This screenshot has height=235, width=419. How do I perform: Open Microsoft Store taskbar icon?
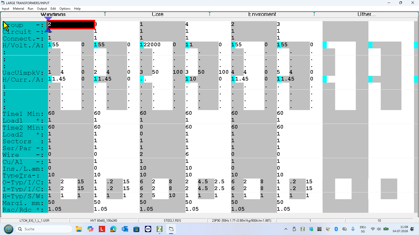(137, 229)
